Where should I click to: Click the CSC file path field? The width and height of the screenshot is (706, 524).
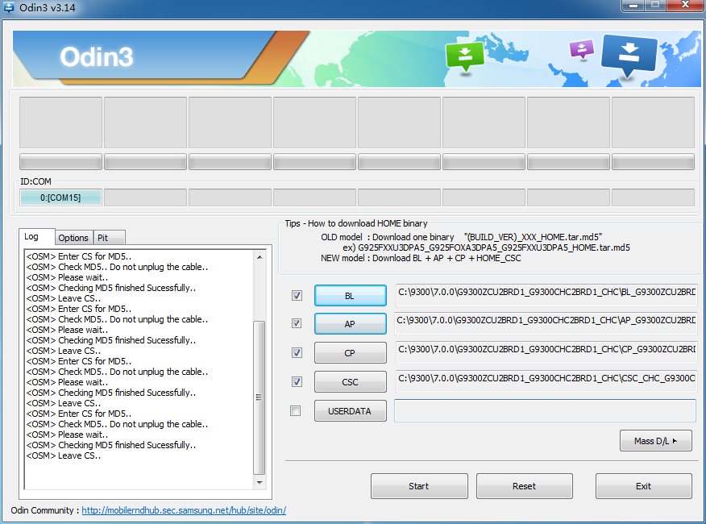[546, 381]
